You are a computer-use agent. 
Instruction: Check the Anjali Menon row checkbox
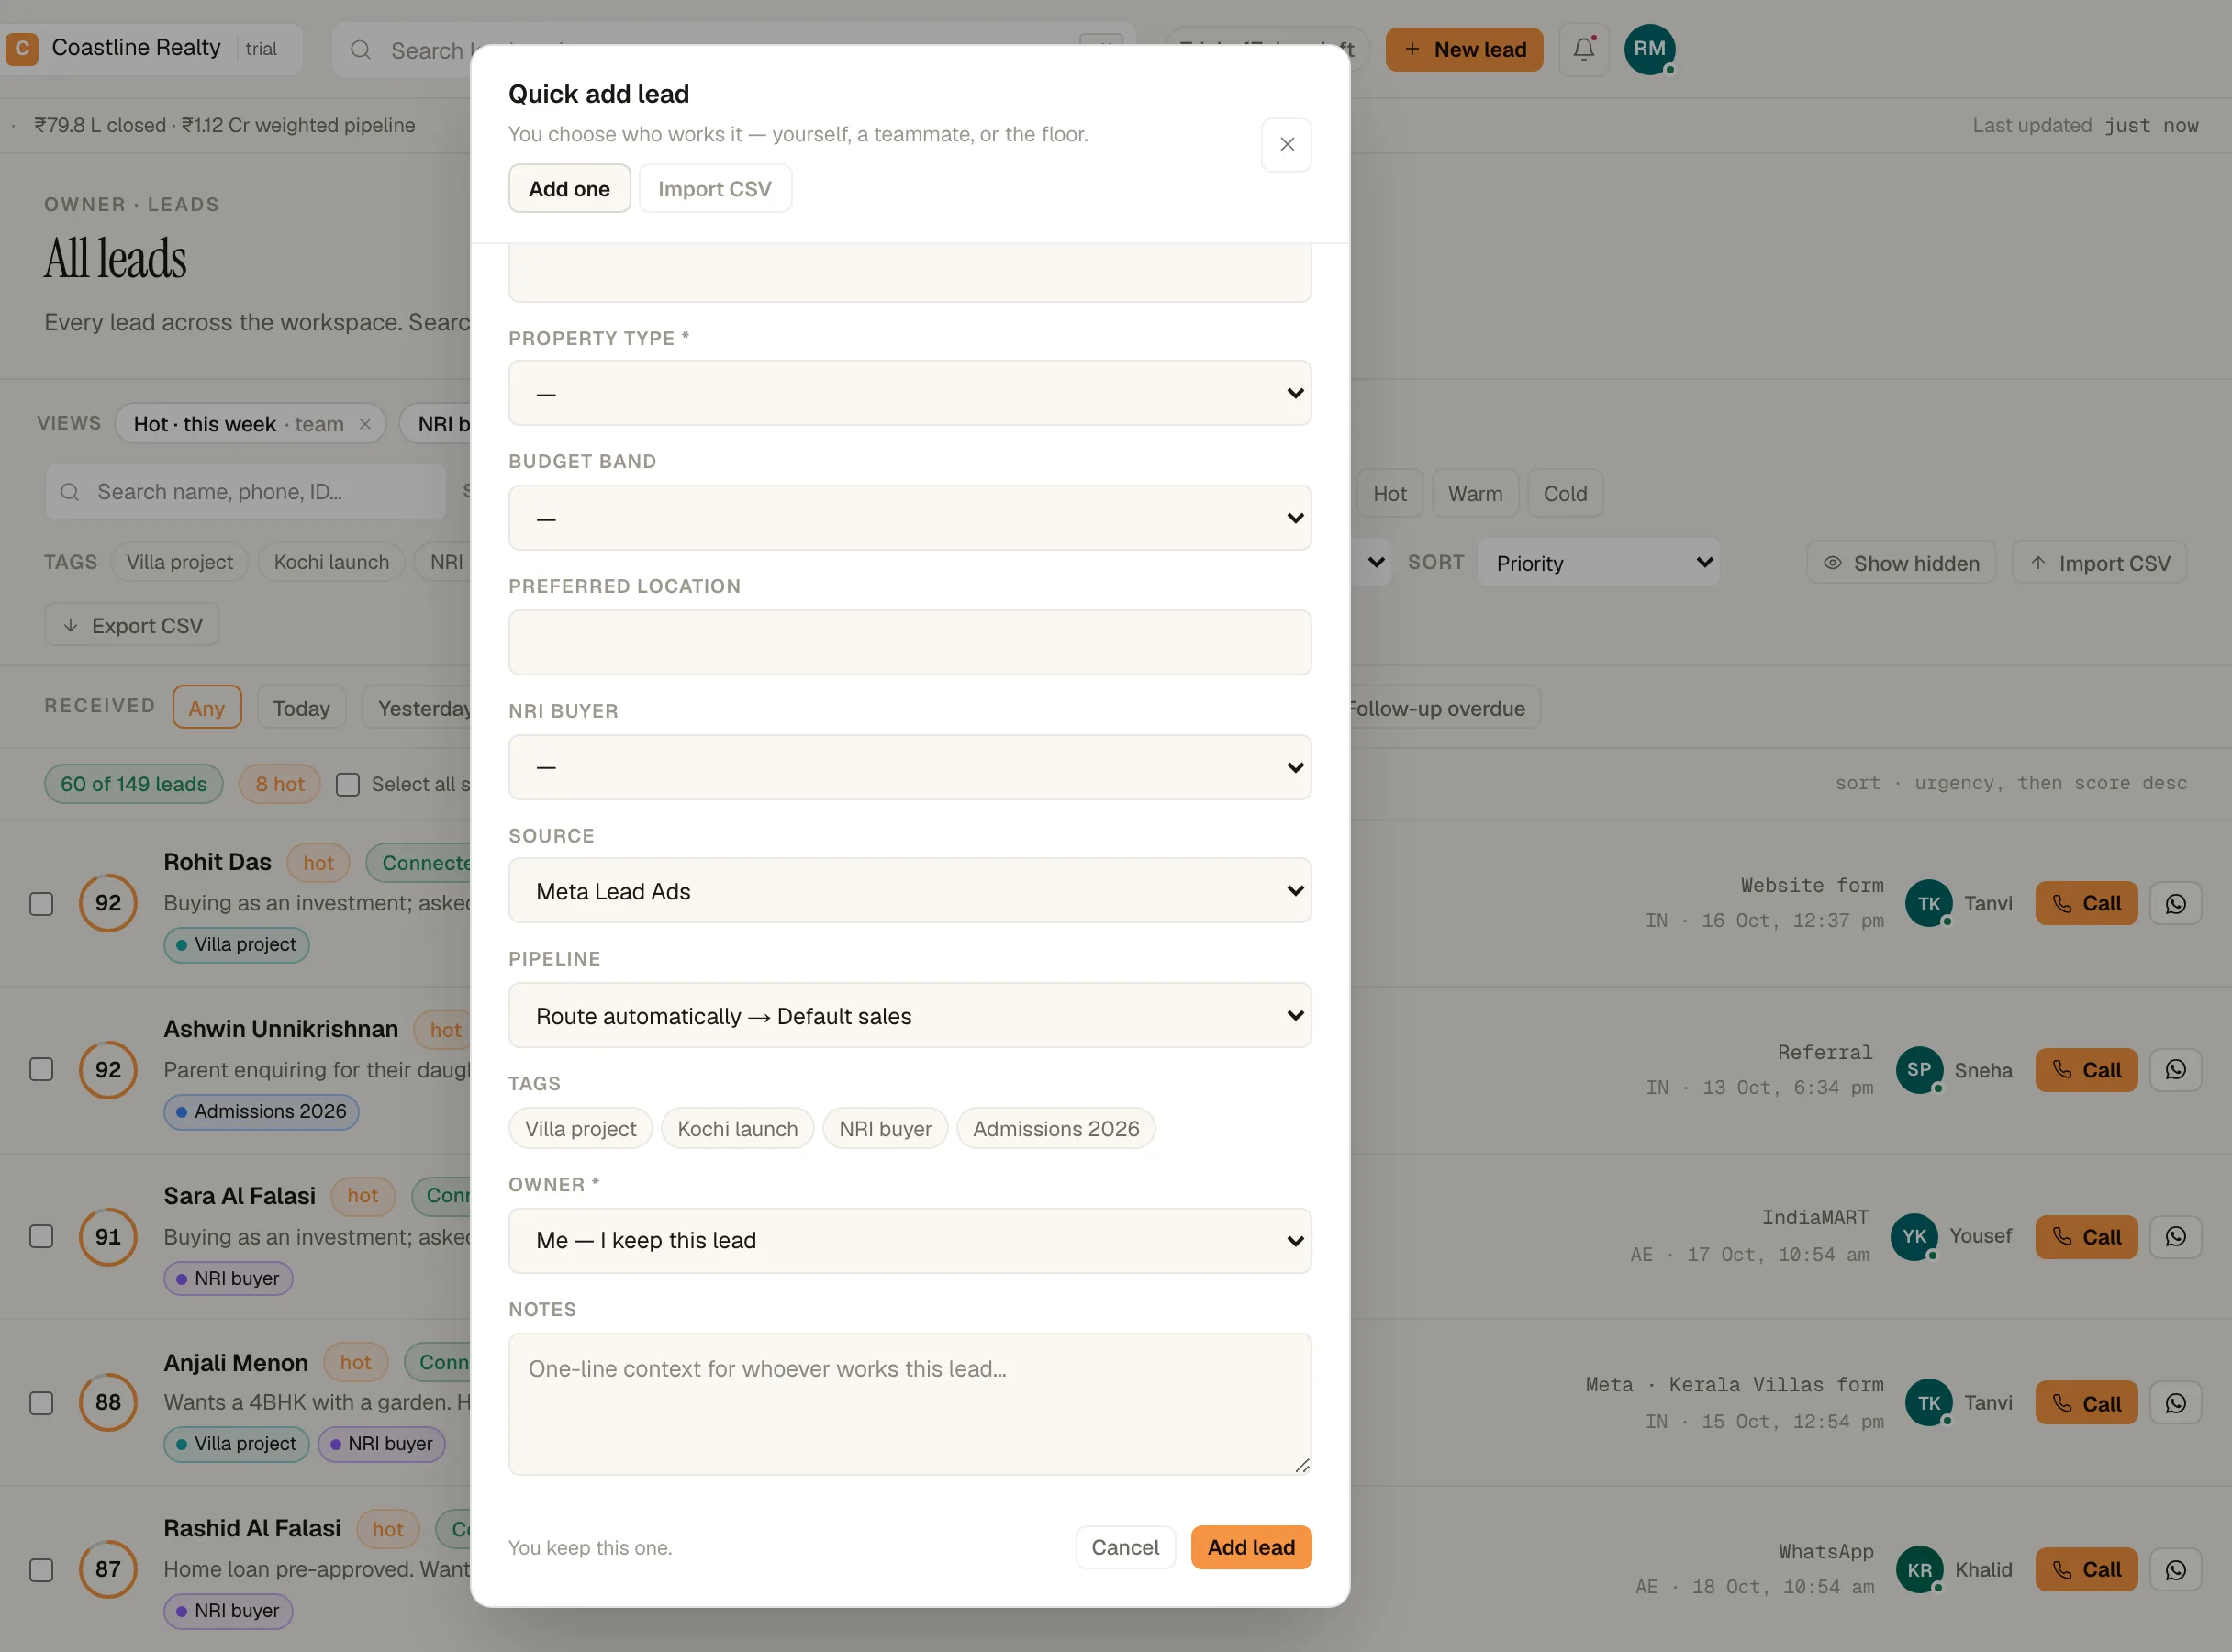pyautogui.click(x=41, y=1403)
